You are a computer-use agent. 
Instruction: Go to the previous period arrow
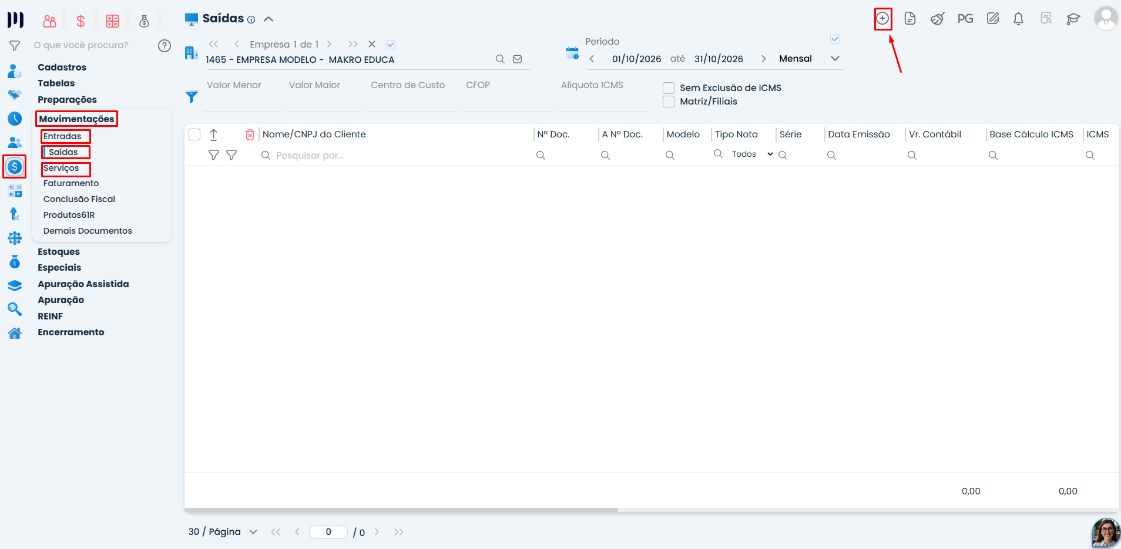tap(592, 59)
